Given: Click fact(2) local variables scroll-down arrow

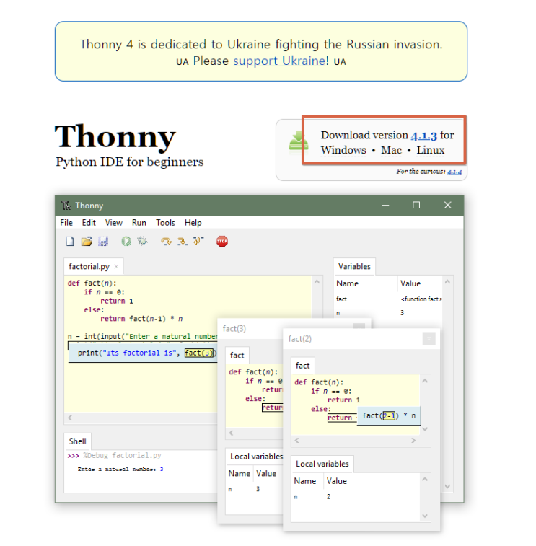Looking at the screenshot, I should pos(425,516).
